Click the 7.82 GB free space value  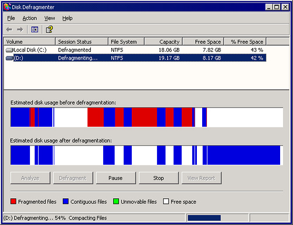pyautogui.click(x=212, y=50)
